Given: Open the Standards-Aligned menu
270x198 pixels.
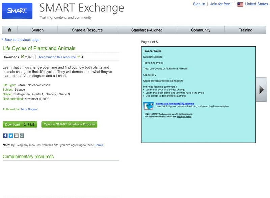Looking at the screenshot, I should (147, 30).
